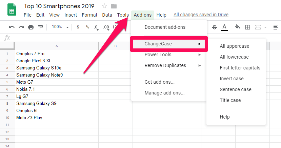The image size is (281, 148).
Task: Select cell Google Pixel 3 Xl
Action: (57, 61)
